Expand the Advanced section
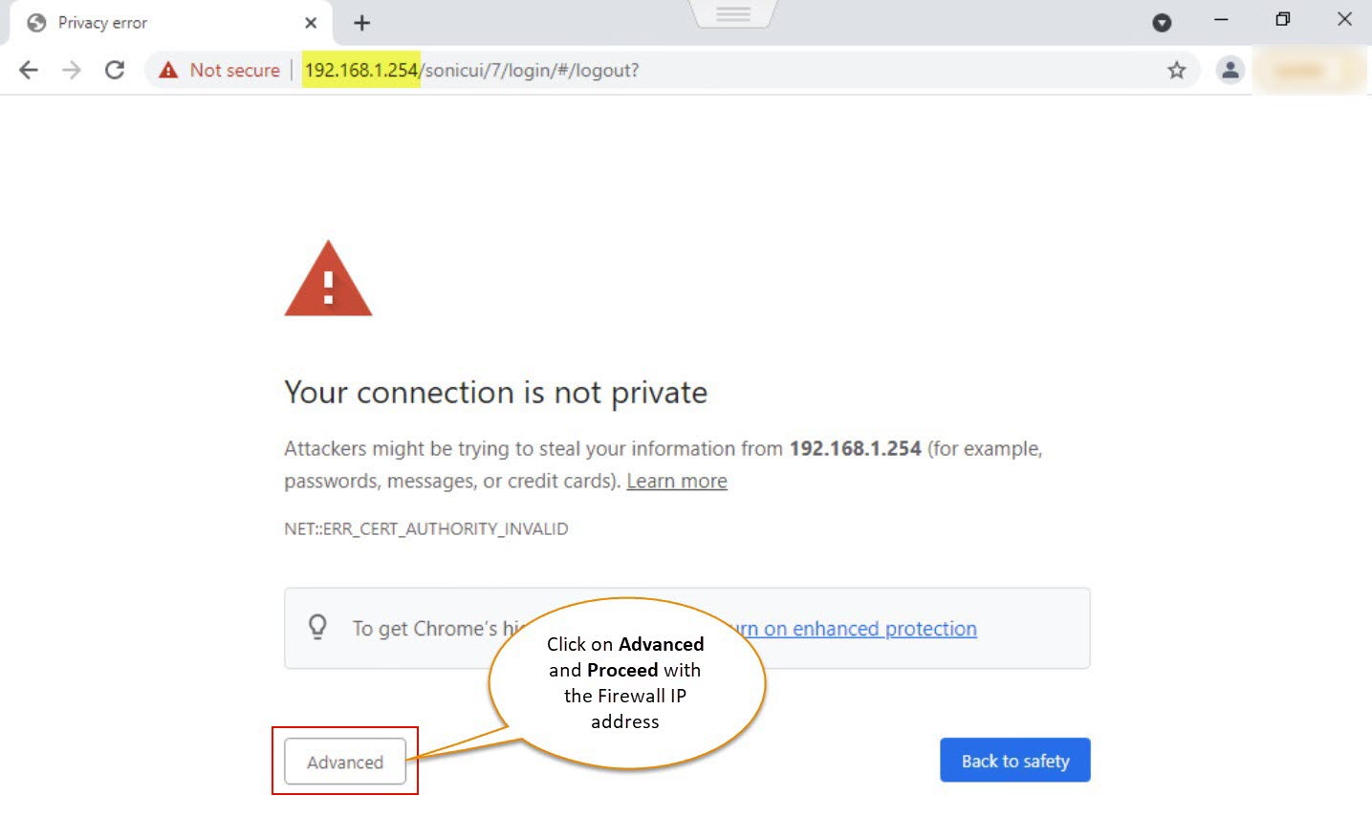Viewport: 1372px width, 817px height. [x=345, y=762]
